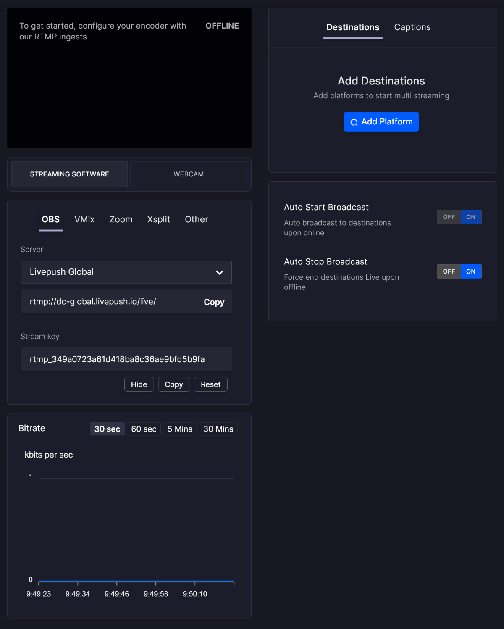The image size is (504, 629).
Task: Copy the stream key
Action: 174,384
